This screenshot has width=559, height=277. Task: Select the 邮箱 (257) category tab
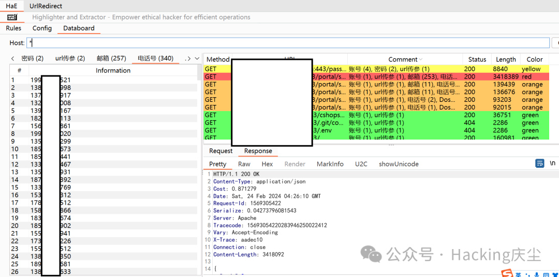[112, 58]
